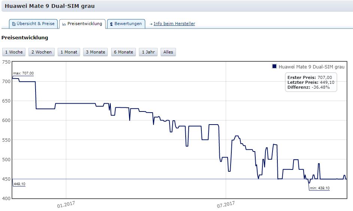353x211 pixels.
Task: Click the 650 y-axis value
Action: (x=6, y=101)
